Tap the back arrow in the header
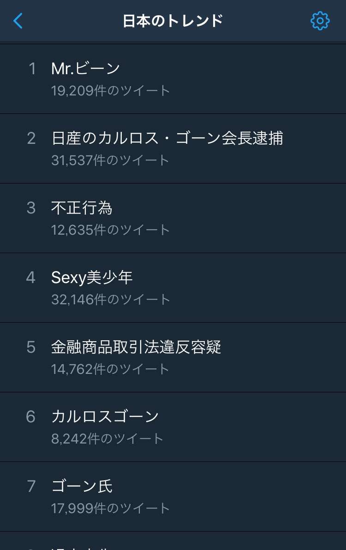346x550 pixels. (18, 21)
